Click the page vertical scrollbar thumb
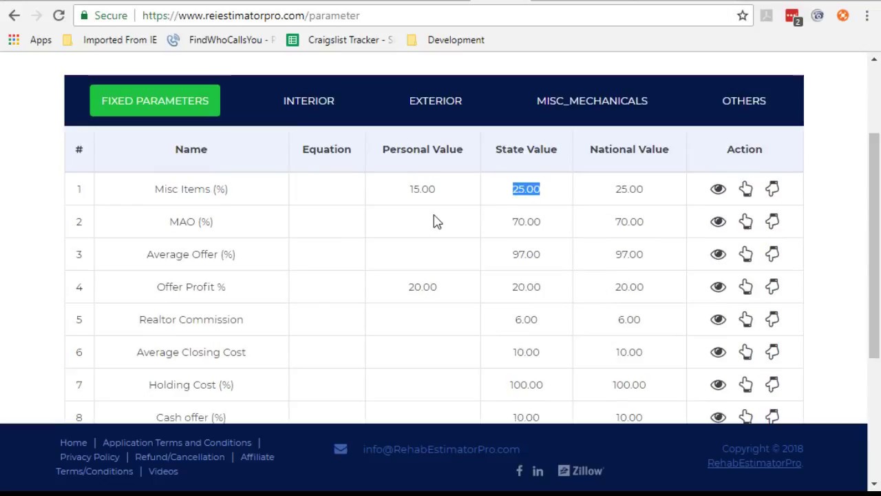Screen dimensions: 881x496 (874, 245)
